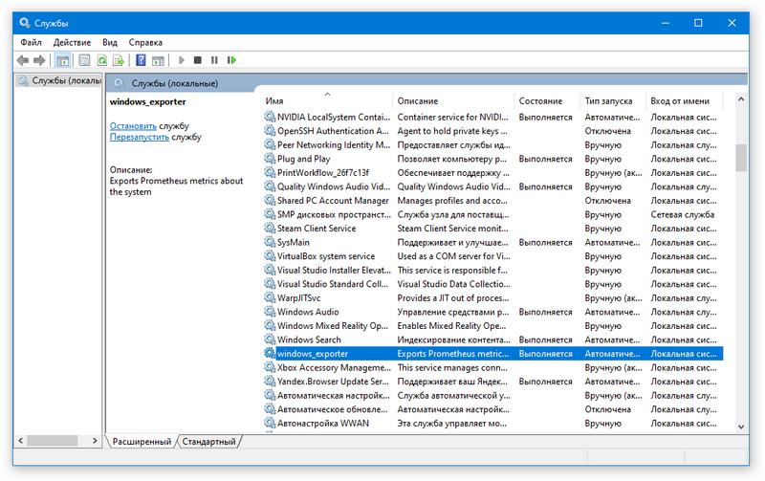Switch to the Стандартный tab
Image resolution: width=765 pixels, height=481 pixels.
(x=208, y=442)
